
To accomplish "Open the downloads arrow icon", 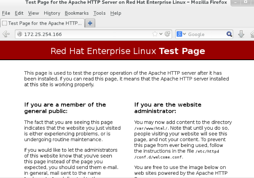I will pyautogui.click(x=241, y=34).
